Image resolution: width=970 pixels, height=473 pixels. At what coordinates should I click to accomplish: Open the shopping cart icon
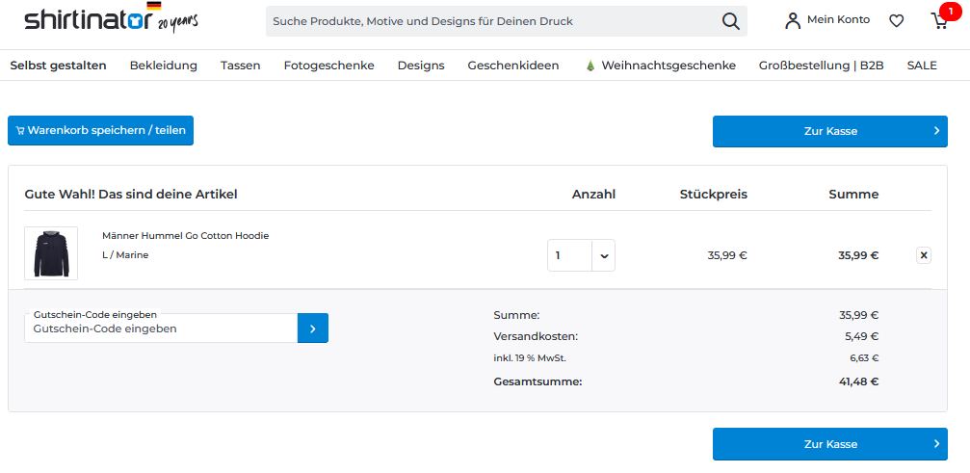coord(939,20)
